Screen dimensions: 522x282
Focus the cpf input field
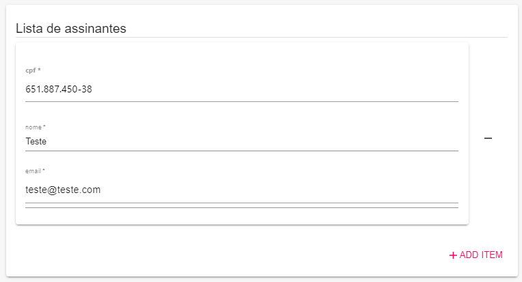pyautogui.click(x=242, y=90)
